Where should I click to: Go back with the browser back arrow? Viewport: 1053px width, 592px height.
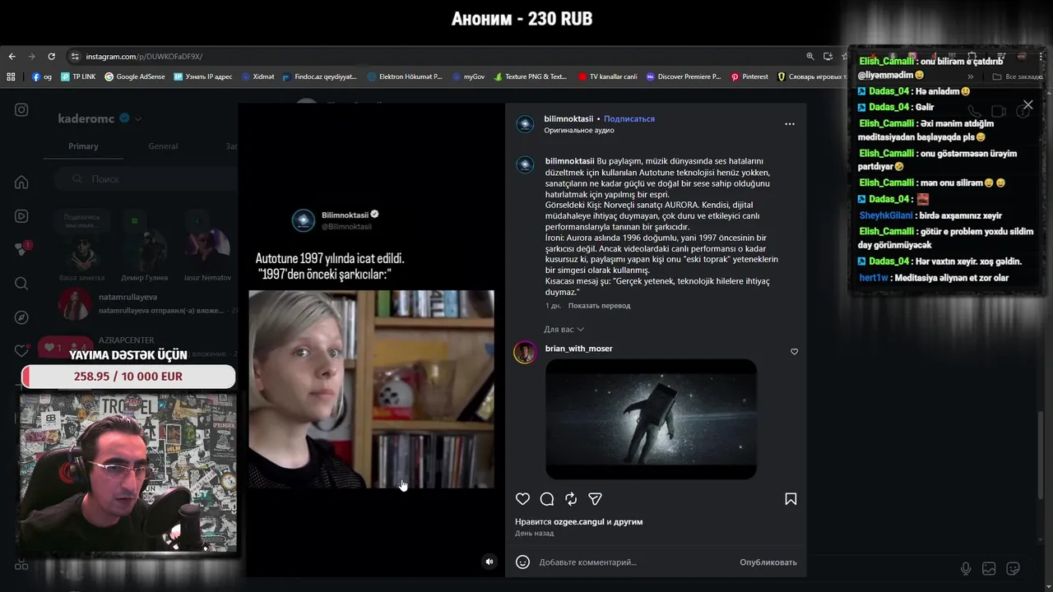(12, 57)
